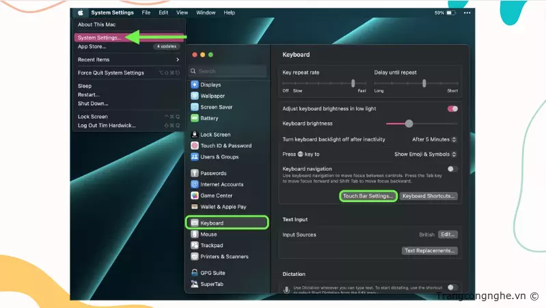The image size is (546, 308).
Task: Enable the Keyboard navigation toggle
Action: [452, 169]
